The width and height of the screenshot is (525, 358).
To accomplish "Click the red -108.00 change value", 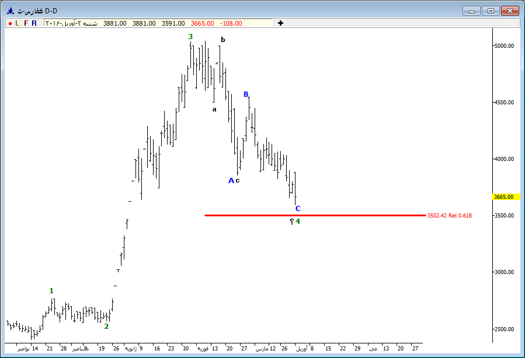I will [231, 23].
